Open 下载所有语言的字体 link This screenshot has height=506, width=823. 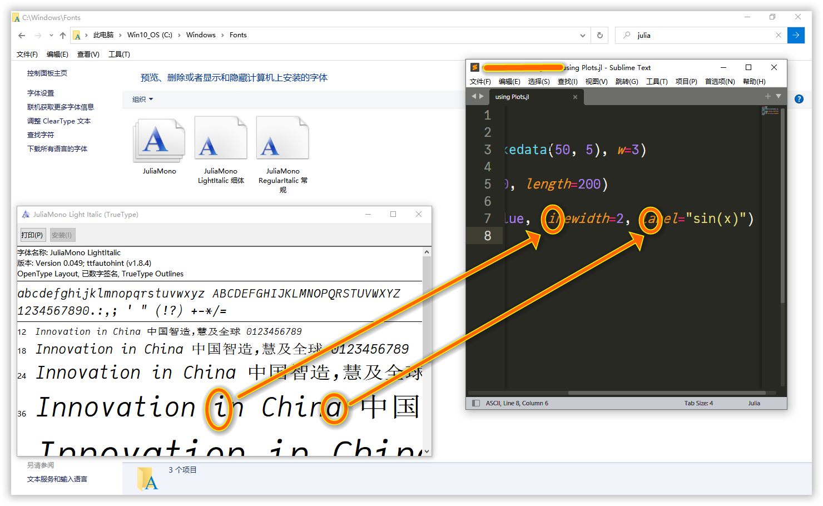(x=57, y=149)
